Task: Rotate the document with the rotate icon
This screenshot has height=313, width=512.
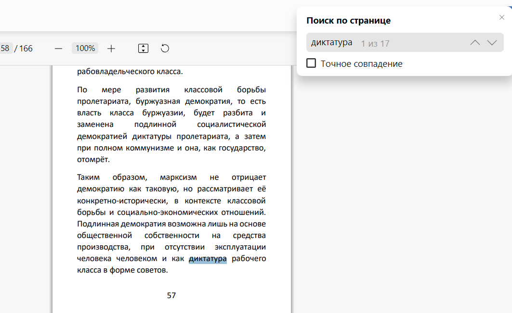Action: click(x=165, y=48)
